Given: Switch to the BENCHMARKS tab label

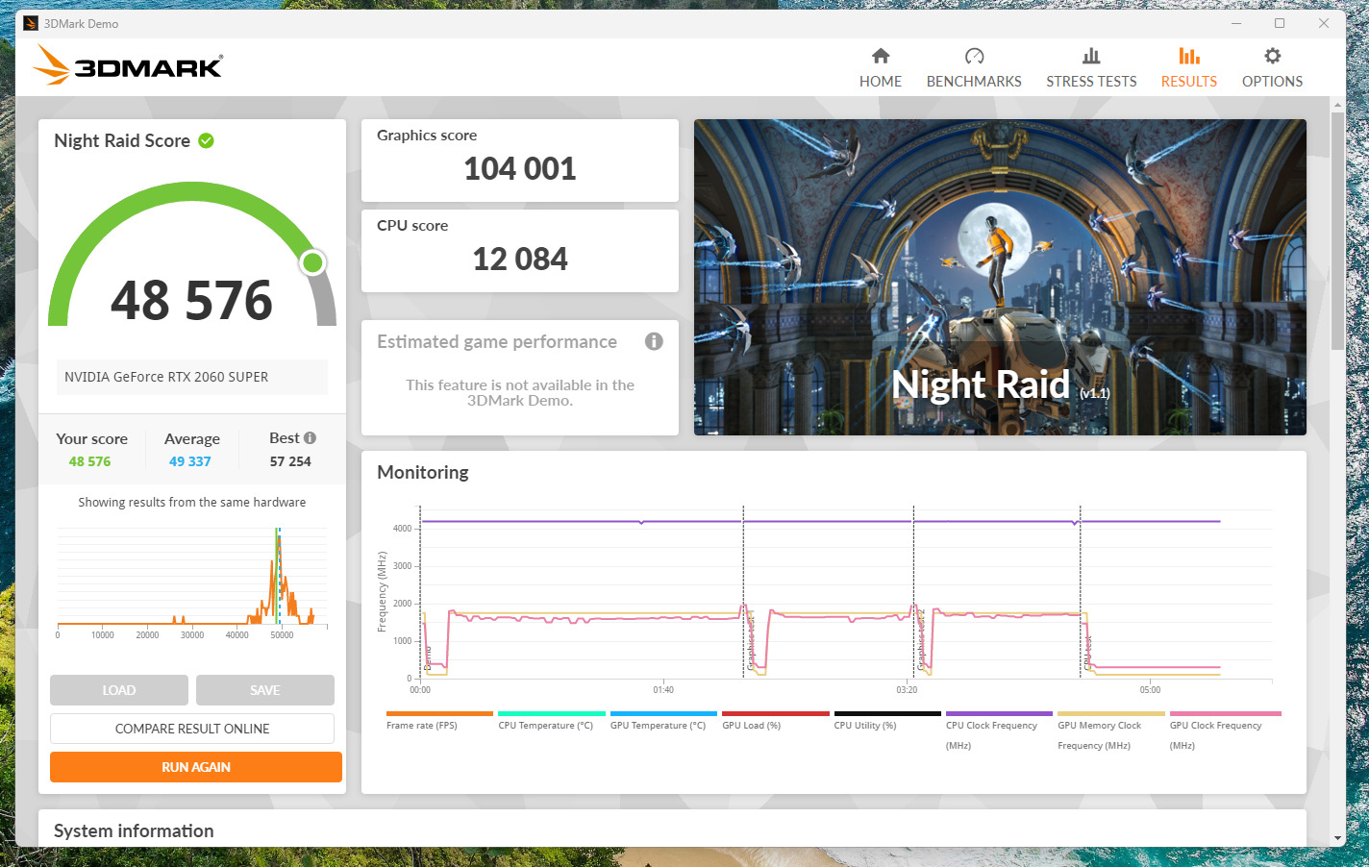Looking at the screenshot, I should click(x=974, y=82).
